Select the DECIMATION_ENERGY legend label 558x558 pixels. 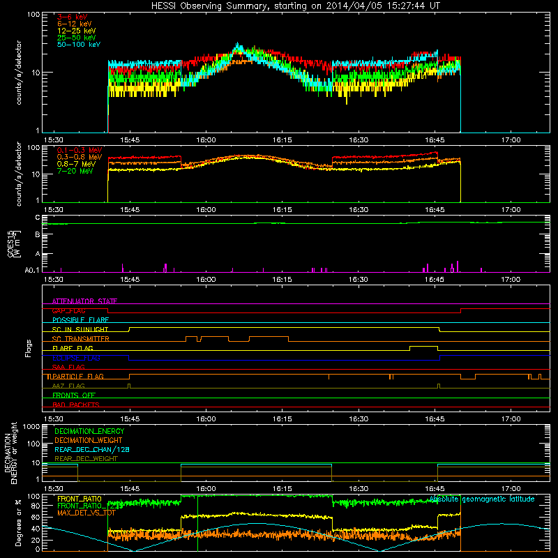tap(89, 431)
